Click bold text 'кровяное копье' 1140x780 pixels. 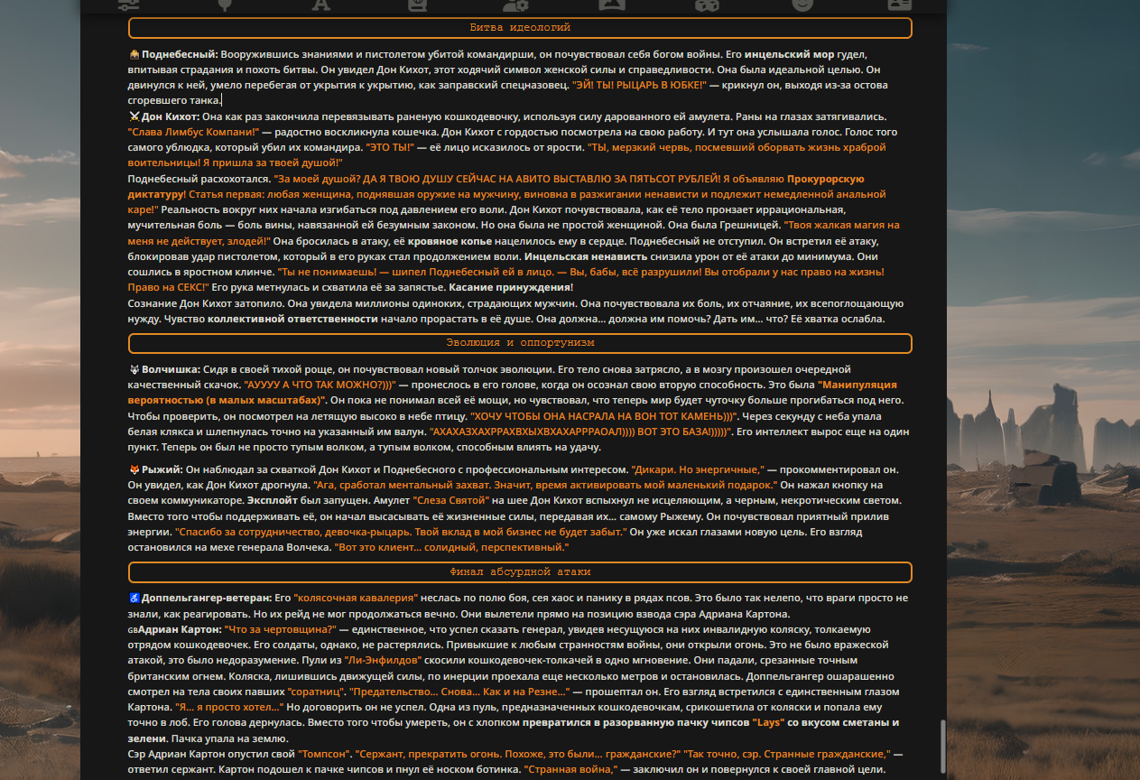[x=450, y=241]
